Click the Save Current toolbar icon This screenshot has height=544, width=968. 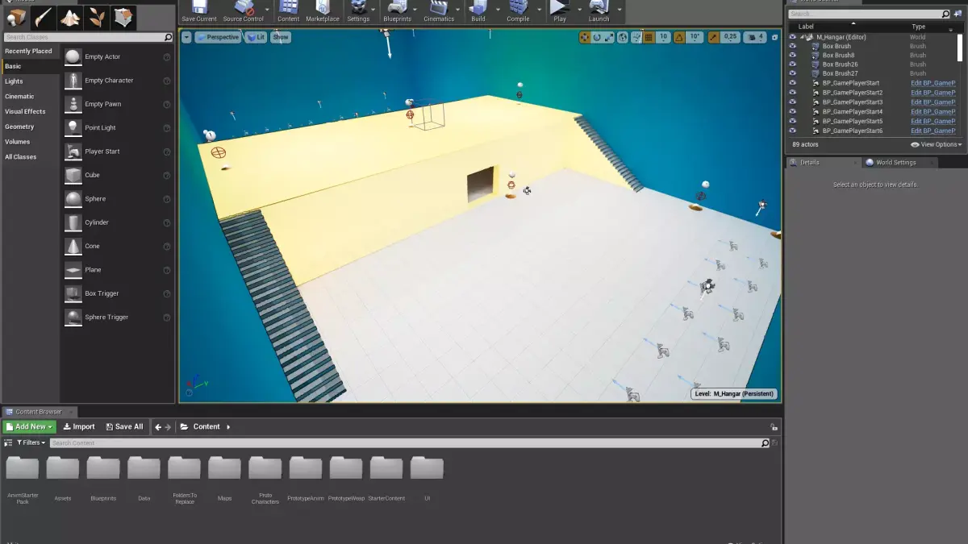click(199, 8)
